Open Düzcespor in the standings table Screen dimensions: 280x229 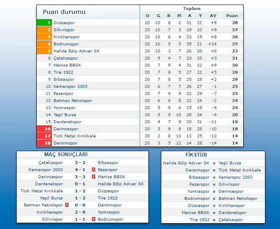coord(64,23)
